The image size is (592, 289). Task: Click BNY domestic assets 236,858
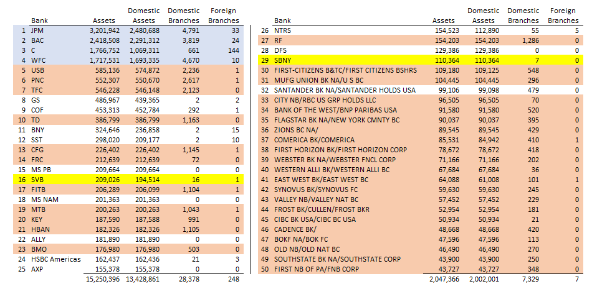(x=147, y=130)
